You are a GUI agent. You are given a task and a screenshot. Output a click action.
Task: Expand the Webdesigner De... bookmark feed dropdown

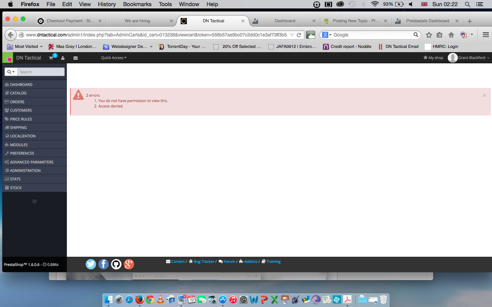click(151, 47)
